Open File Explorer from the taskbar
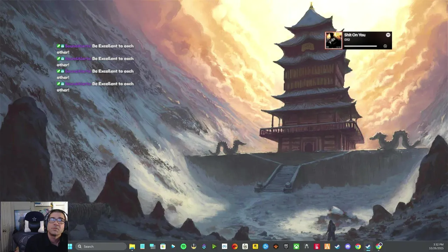The height and width of the screenshot is (252, 448). pyautogui.click(x=132, y=246)
